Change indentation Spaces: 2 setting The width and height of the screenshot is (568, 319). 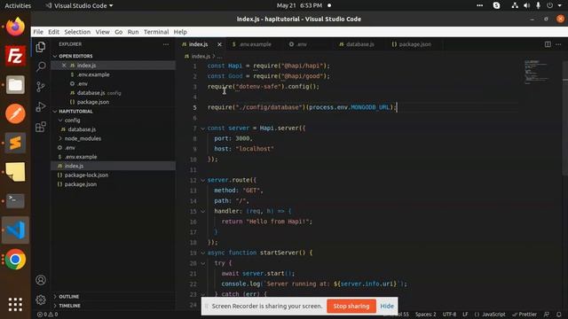[426, 315]
